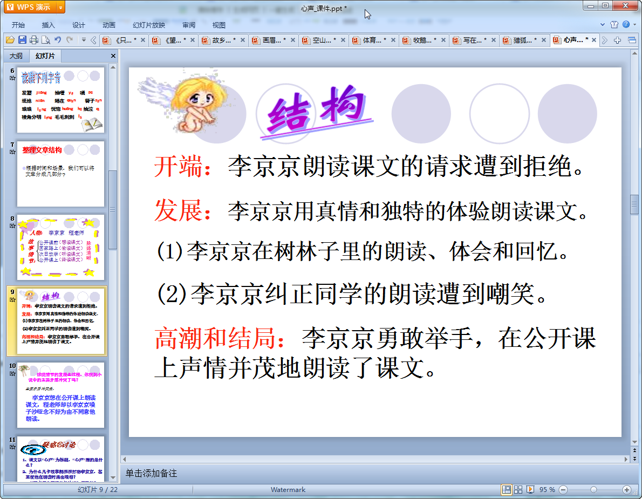Open a file with the folder icon
Screen dimensions: 642x499
click(10, 40)
